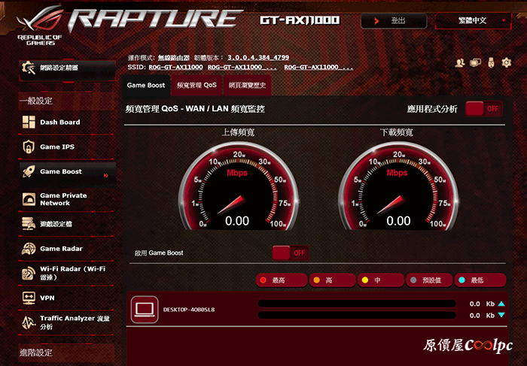The image size is (527, 366).
Task: Open the language dropdown 繁體中文
Action: pos(474,21)
